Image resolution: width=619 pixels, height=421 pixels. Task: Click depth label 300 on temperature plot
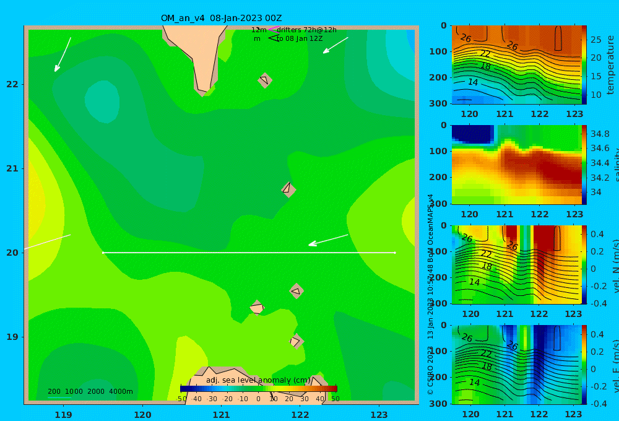[438, 103]
